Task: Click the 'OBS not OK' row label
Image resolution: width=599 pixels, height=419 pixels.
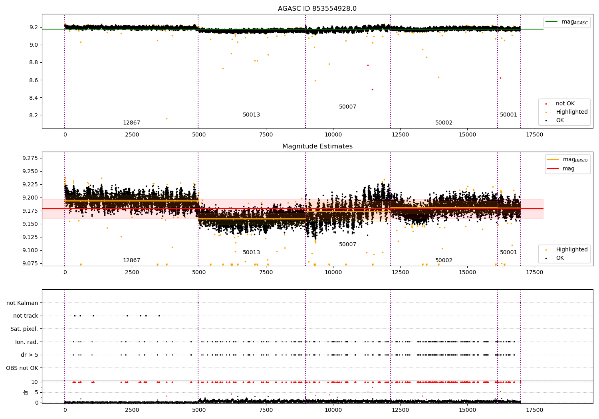Action: (22, 368)
